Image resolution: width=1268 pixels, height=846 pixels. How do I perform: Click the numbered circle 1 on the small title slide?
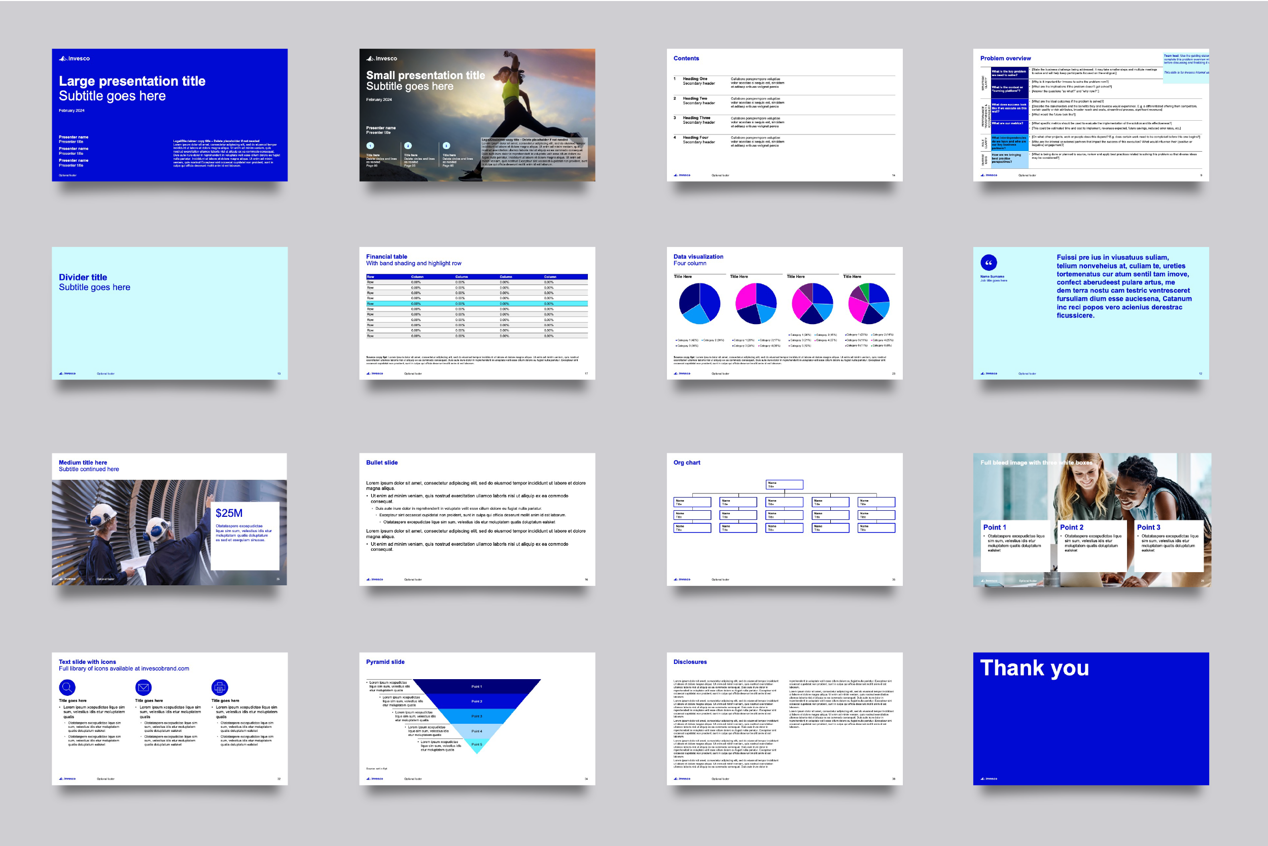pyautogui.click(x=370, y=145)
